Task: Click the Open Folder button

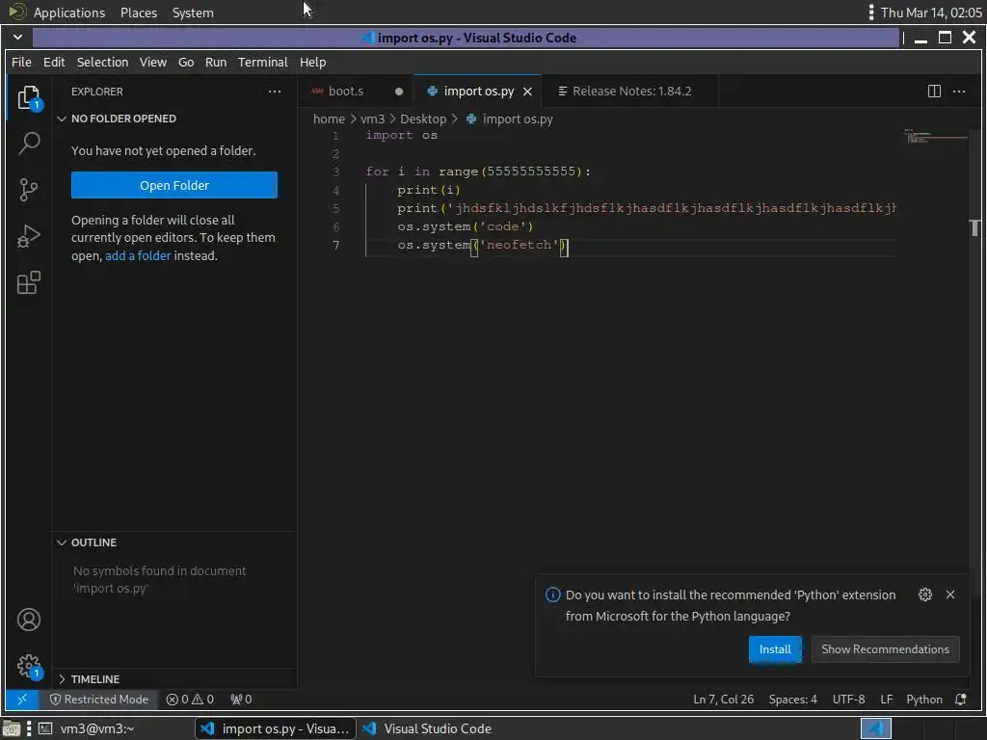Action: 174,185
